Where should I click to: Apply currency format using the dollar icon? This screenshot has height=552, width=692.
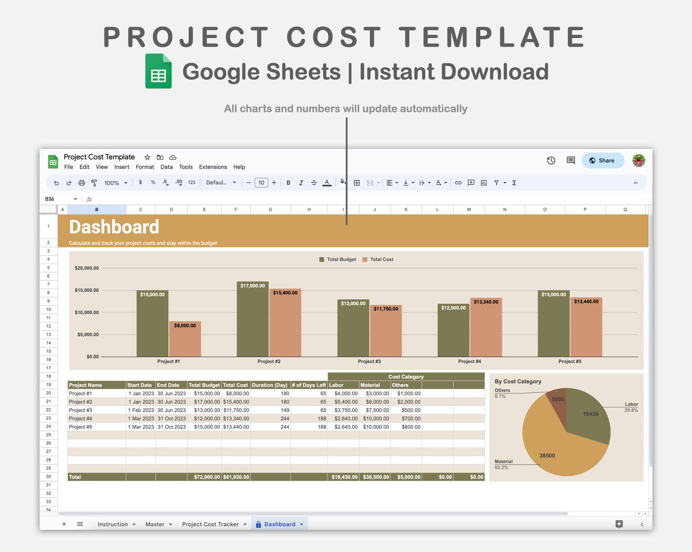140,183
